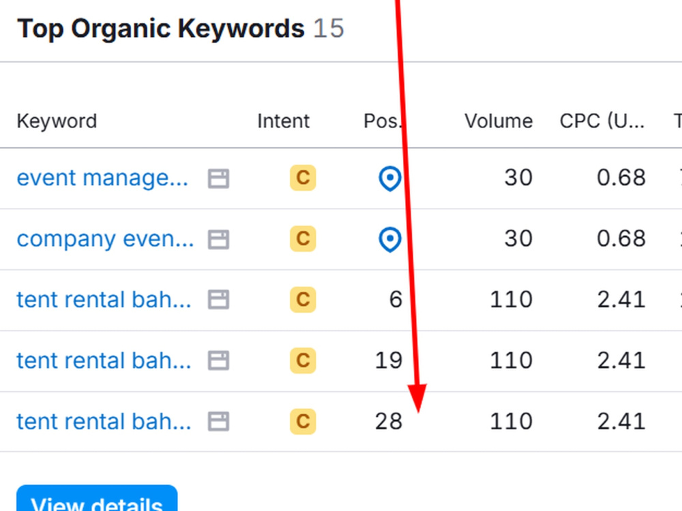Image resolution: width=682 pixels, height=511 pixels.
Task: Open SERP icon for company even... keyword
Action: click(x=218, y=239)
